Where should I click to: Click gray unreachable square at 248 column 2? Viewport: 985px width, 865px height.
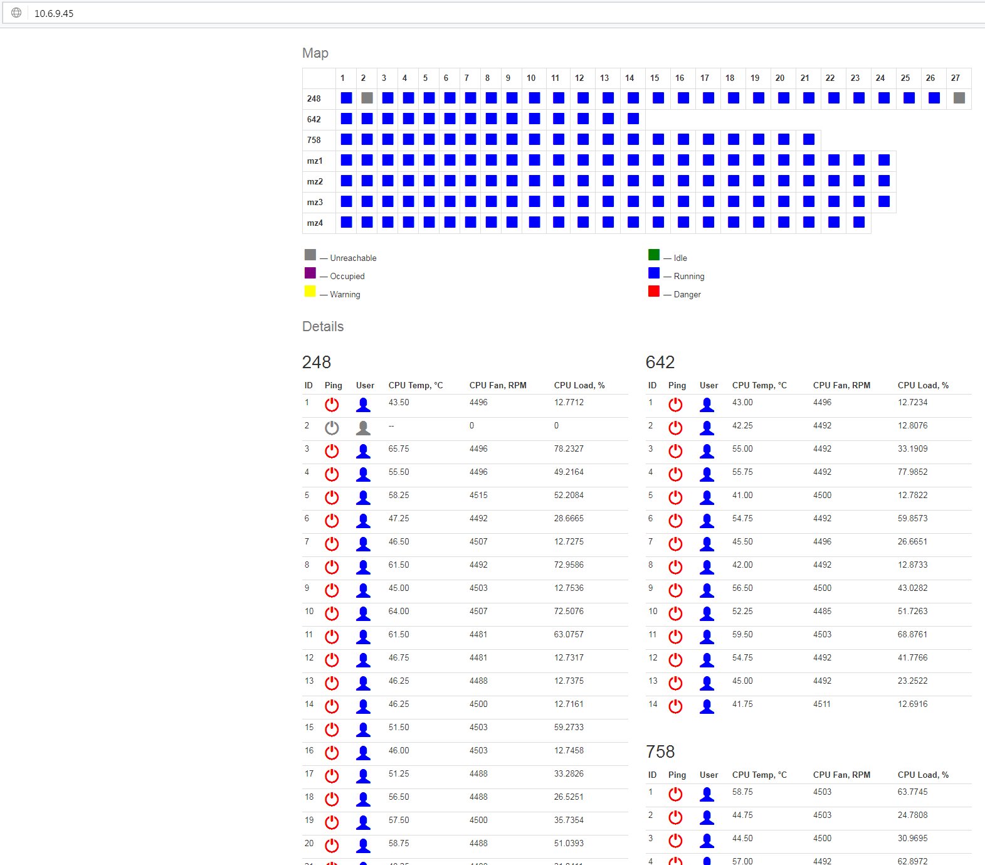tap(367, 98)
